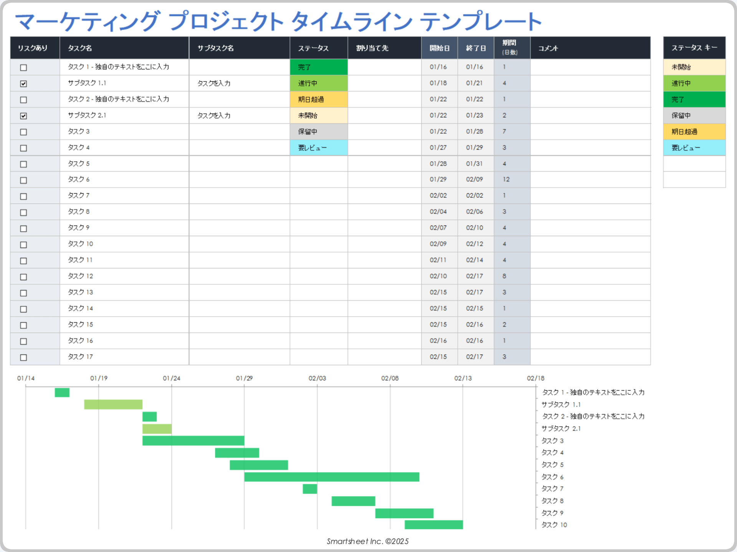Select the タスクを入力 cell for サブタスク 1.1
This screenshot has height=552, width=737.
pos(240,83)
